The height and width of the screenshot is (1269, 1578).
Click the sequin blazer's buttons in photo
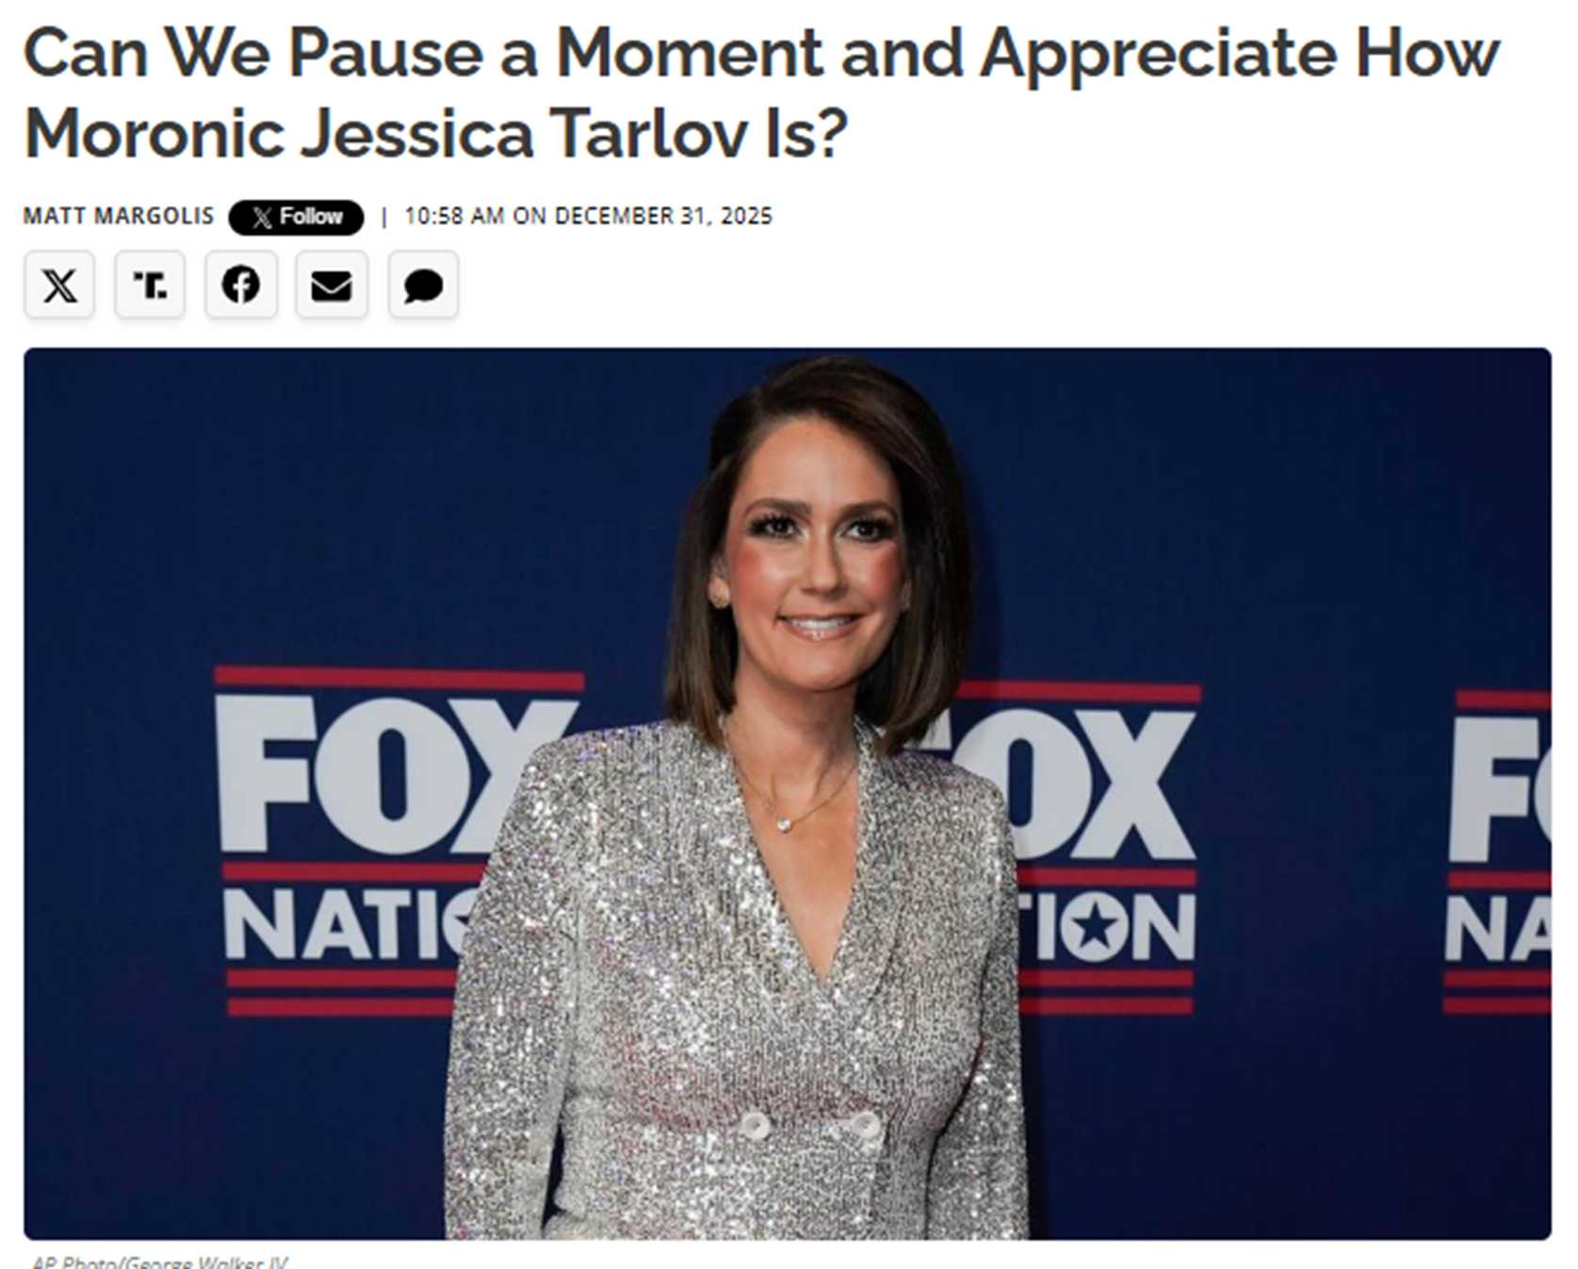pos(810,1126)
